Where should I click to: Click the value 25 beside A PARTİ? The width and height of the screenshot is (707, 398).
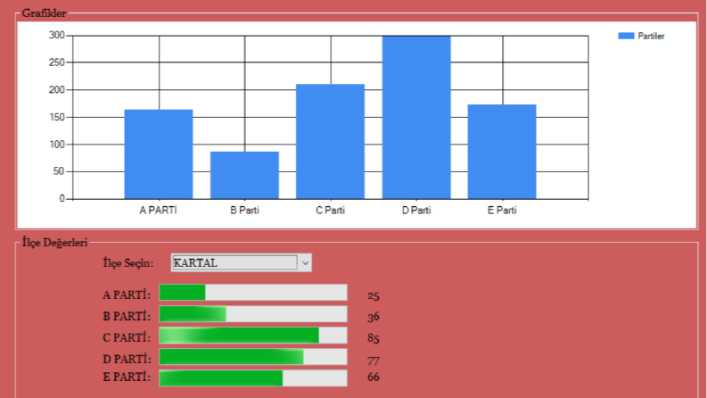click(x=374, y=296)
